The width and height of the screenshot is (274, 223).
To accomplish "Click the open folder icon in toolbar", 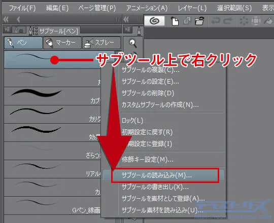I will tap(199, 21).
